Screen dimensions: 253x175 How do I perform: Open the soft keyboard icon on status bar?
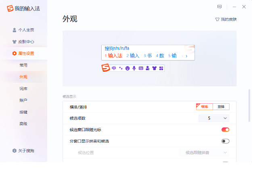coord(141,68)
